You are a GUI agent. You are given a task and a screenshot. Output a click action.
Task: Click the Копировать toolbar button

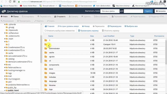(x=28, y=16)
